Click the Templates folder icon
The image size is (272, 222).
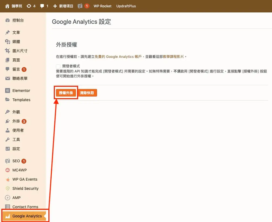(x=8, y=100)
